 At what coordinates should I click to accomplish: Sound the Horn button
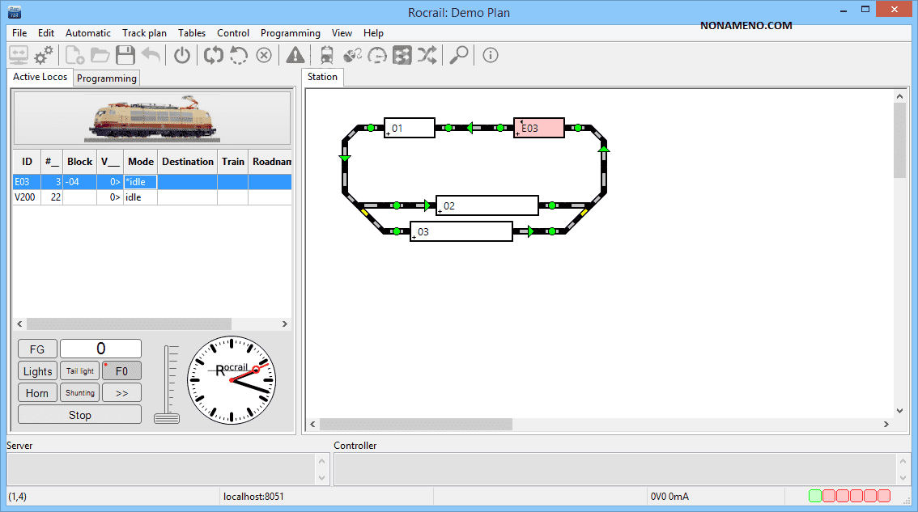click(x=37, y=393)
